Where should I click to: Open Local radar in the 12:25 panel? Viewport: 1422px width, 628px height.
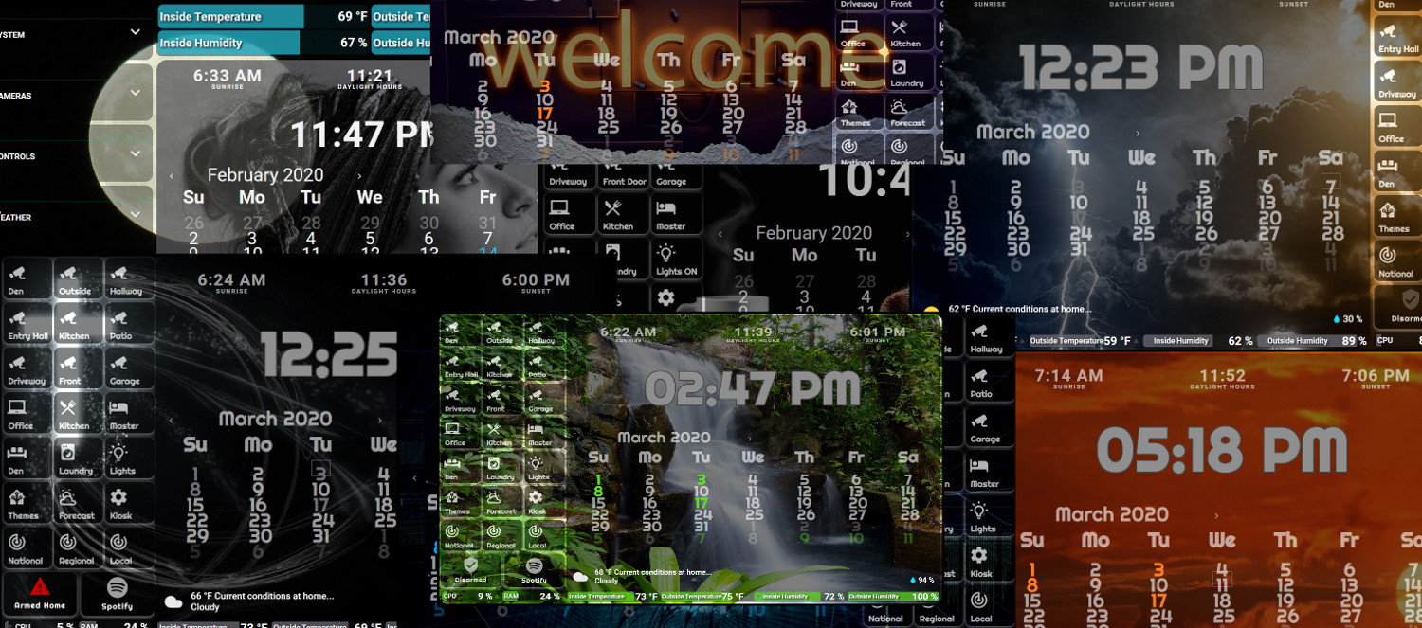tap(128, 548)
